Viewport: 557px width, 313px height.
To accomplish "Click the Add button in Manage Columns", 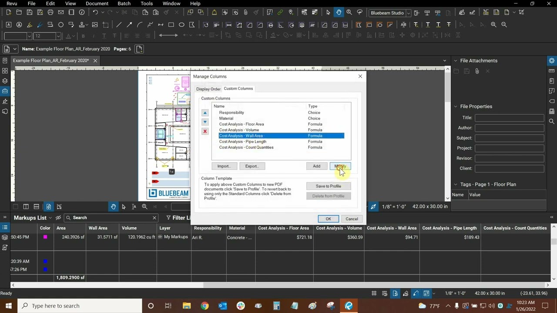I will (316, 166).
